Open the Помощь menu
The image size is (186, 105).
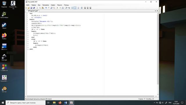[x=66, y=5]
